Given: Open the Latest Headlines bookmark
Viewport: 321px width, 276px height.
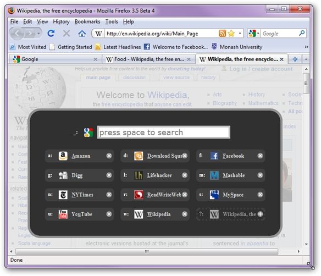Looking at the screenshot, I should tap(118, 47).
